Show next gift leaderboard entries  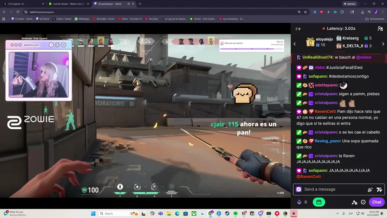coord(383,44)
